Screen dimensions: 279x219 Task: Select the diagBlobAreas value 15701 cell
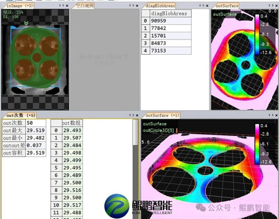(x=171, y=36)
